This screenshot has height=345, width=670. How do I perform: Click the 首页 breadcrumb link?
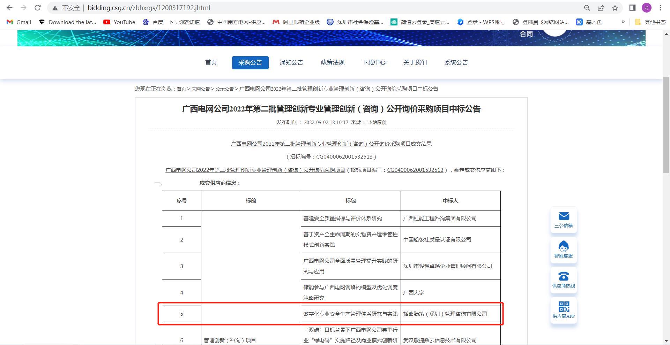181,89
